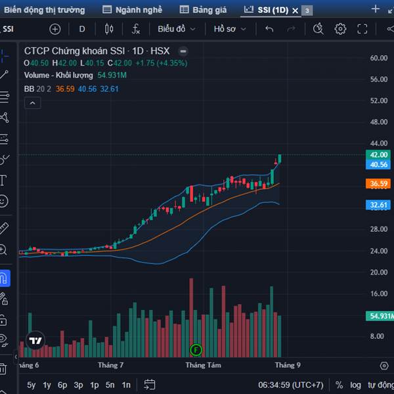The width and height of the screenshot is (394, 394).
Task: Expand the Biểu đồ dropdown
Action: click(x=177, y=29)
